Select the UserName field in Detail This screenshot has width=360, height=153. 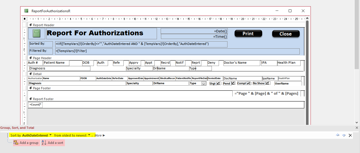pos(288,84)
